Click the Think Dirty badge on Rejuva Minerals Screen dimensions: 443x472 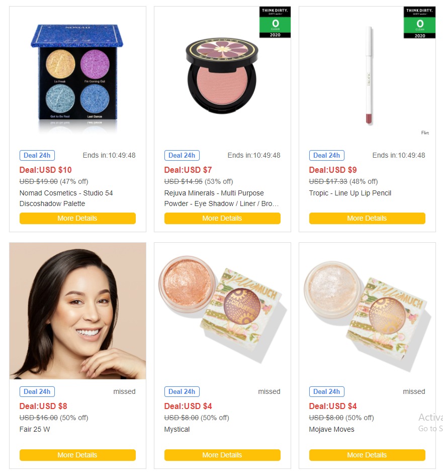275,22
